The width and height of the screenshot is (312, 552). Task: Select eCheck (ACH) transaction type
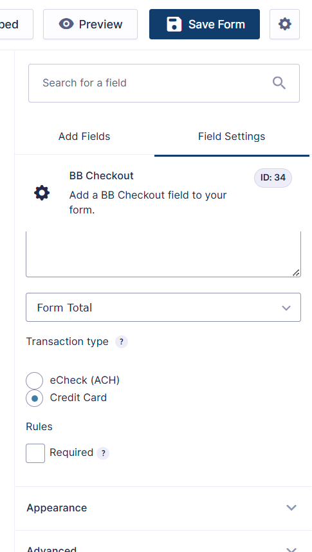click(x=35, y=380)
